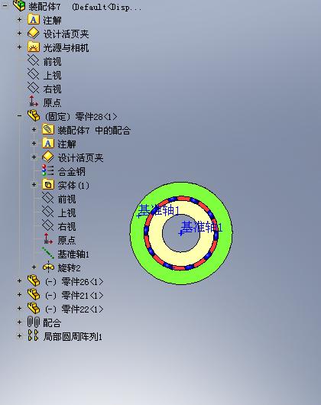
Task: Select the 右视 plane under 零件28
Action: tap(66, 226)
